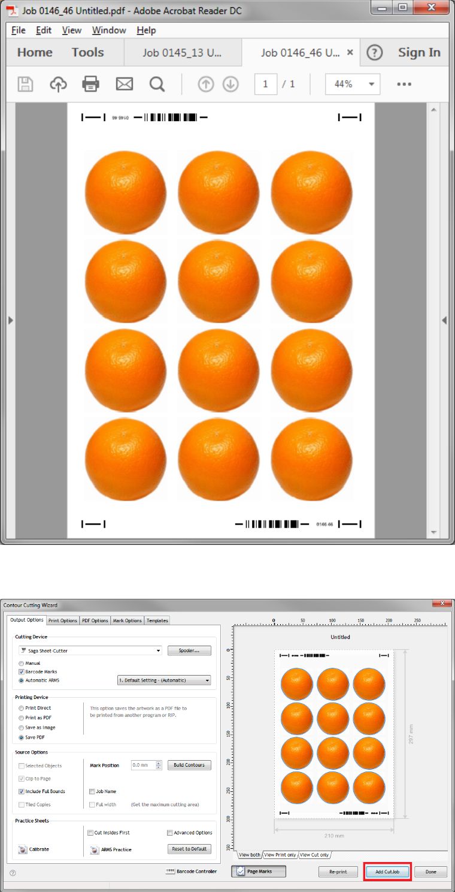Viewport: 455px width, 892px height.
Task: Select the Manual radio button
Action: 22,664
